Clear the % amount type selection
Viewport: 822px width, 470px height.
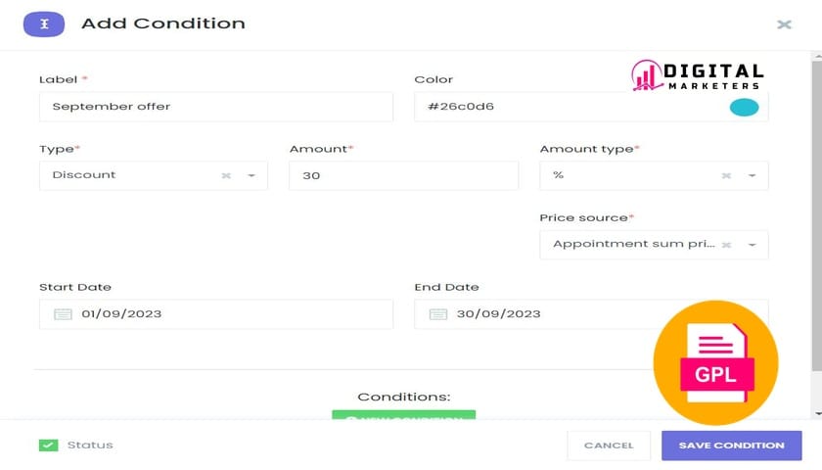pos(726,175)
